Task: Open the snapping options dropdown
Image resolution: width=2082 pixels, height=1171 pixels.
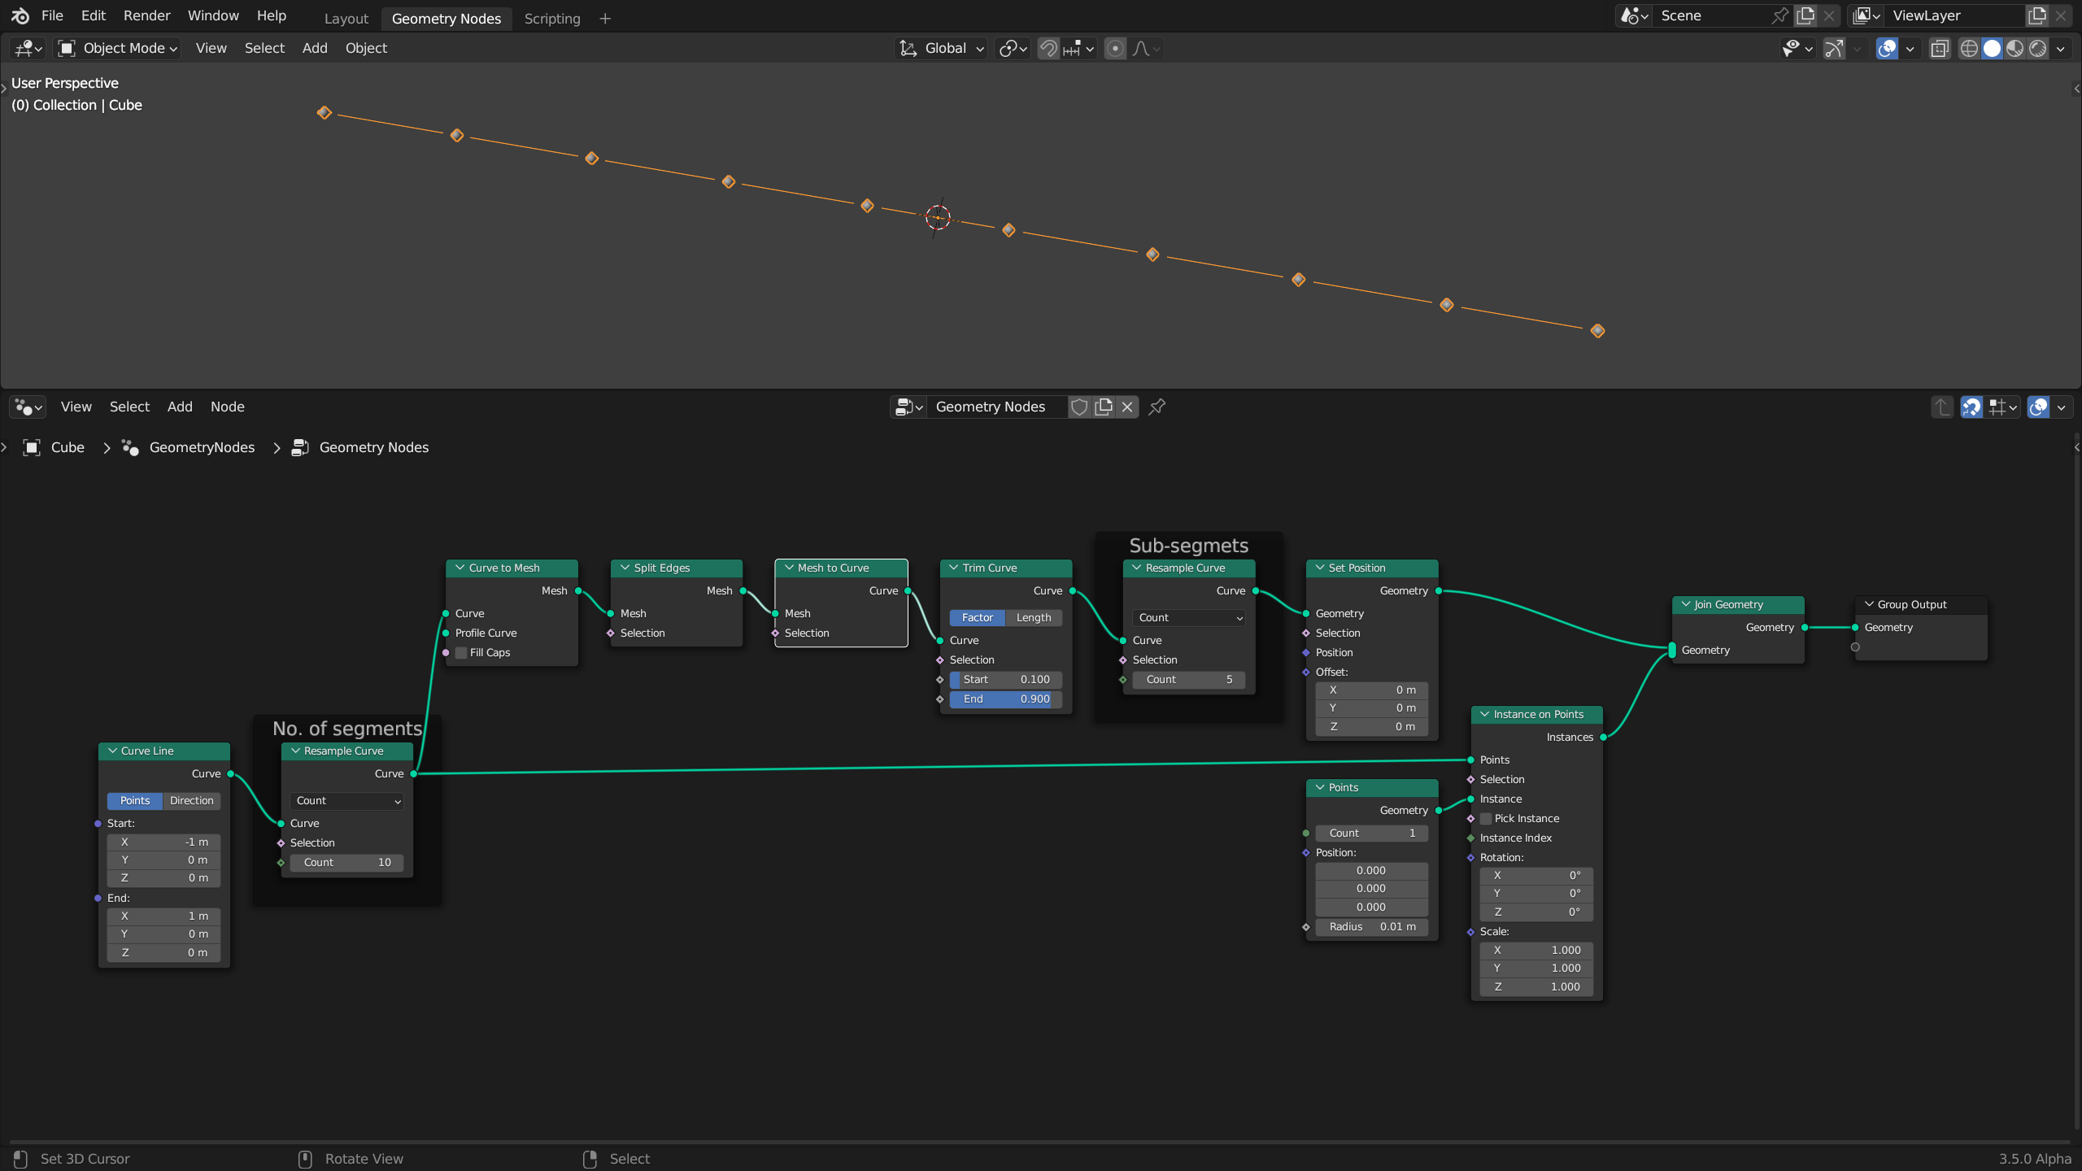Action: tap(1079, 48)
